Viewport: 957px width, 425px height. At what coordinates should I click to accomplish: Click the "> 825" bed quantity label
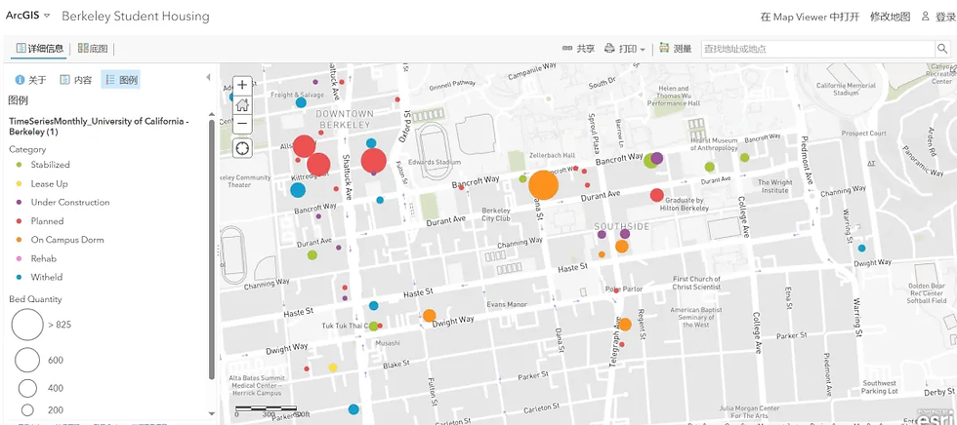[60, 325]
